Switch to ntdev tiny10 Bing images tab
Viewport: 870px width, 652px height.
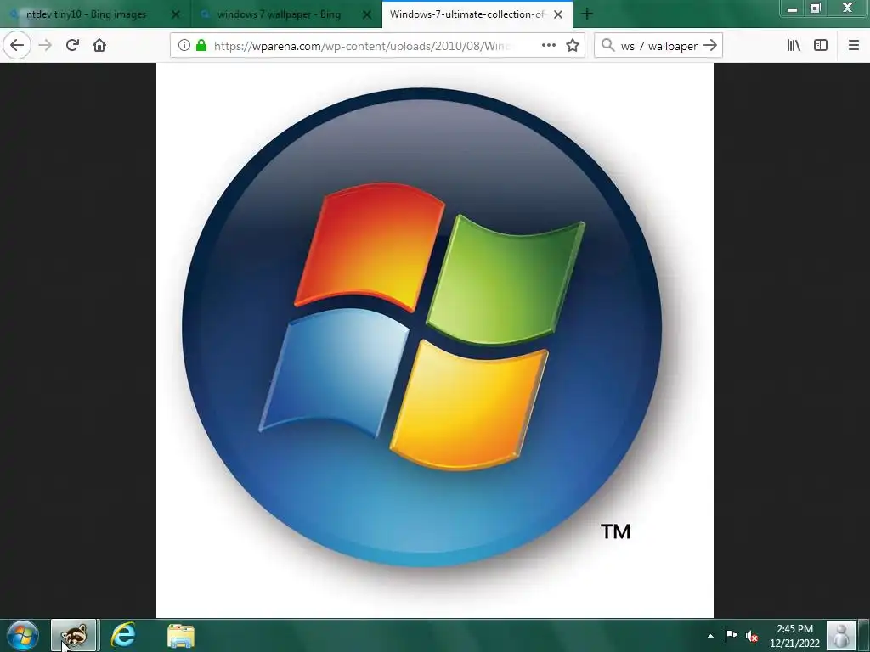(95, 14)
